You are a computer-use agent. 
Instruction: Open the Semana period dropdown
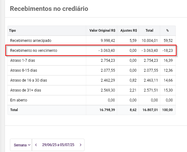click(22, 145)
